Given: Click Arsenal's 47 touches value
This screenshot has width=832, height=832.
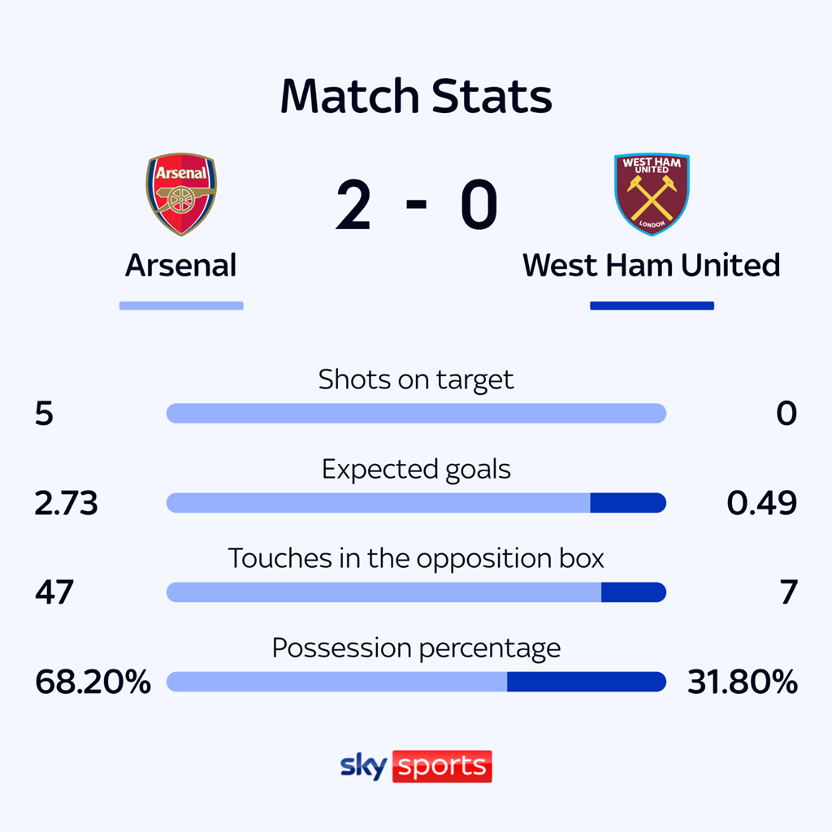Looking at the screenshot, I should pyautogui.click(x=54, y=592).
